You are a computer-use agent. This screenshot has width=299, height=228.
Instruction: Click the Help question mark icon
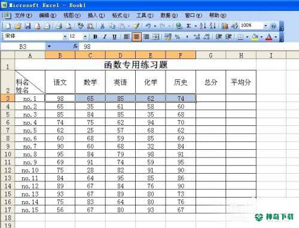(274, 26)
